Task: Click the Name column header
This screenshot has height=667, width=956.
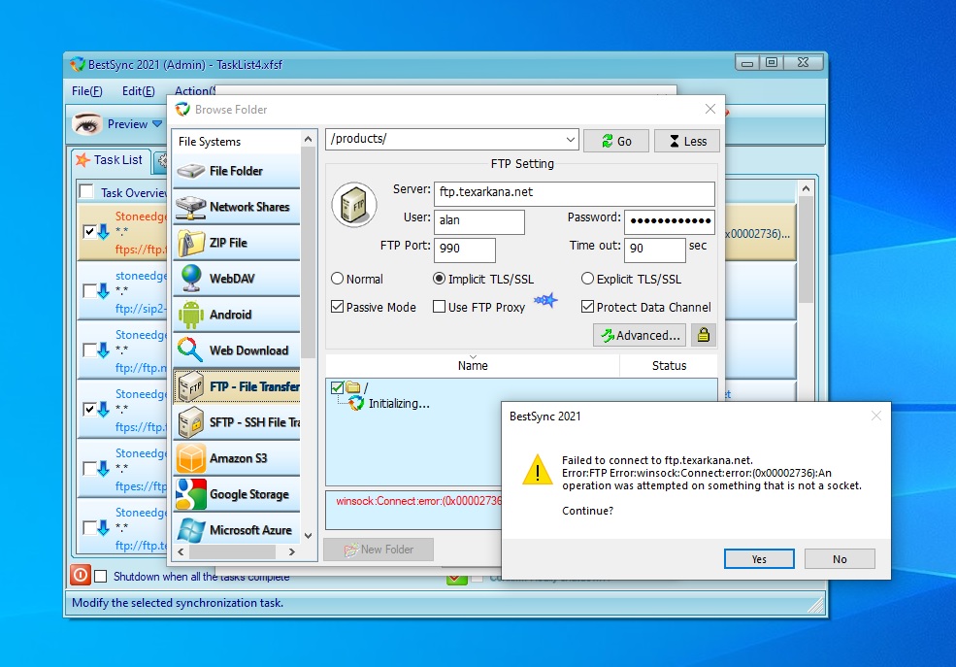Action: pyautogui.click(x=473, y=365)
